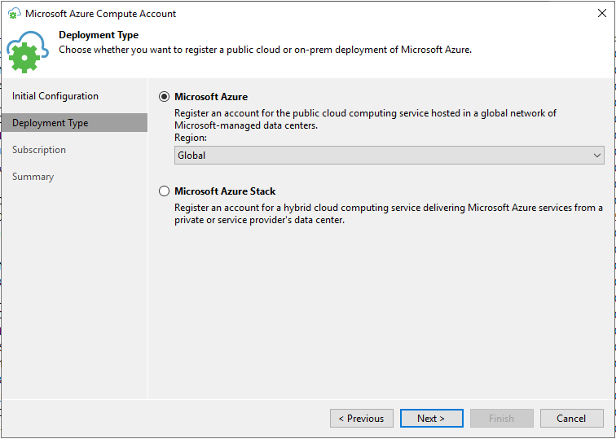Image resolution: width=616 pixels, height=439 pixels.
Task: Click the Microsoft Azure Stack bold label
Action: (225, 191)
